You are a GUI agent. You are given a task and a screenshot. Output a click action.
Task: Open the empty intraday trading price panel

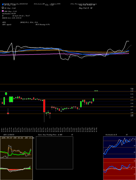pos(54,153)
